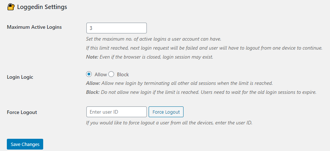This screenshot has width=330, height=151.
Task: Click the Allow option label text
Action: 101,74
